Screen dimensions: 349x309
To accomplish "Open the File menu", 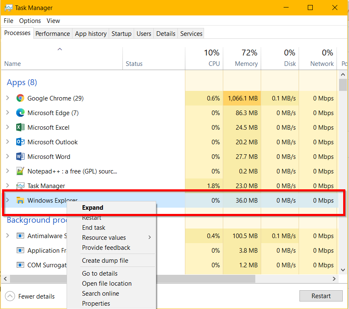I will click(x=8, y=21).
